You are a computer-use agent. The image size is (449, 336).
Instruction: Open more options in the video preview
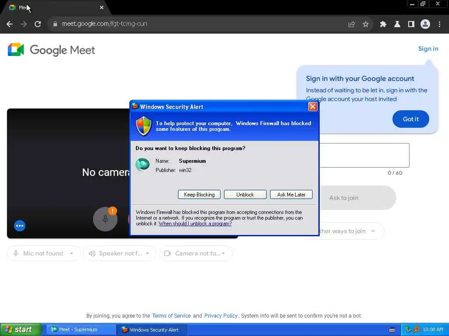click(20, 226)
